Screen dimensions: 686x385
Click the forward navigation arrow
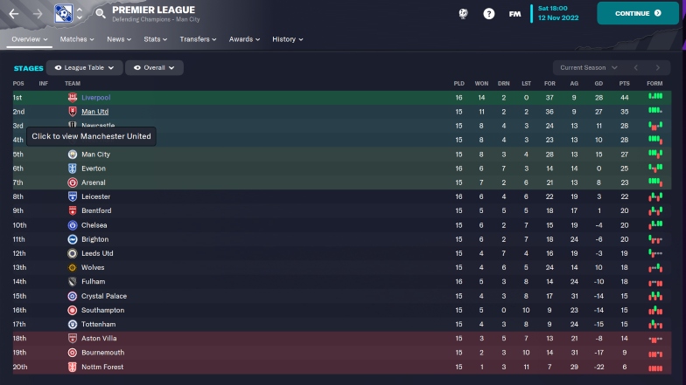[38, 14]
